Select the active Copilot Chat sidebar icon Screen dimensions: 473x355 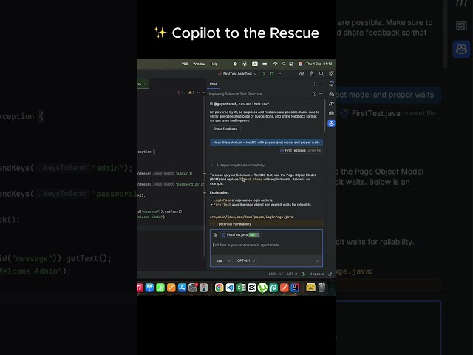tap(332, 124)
